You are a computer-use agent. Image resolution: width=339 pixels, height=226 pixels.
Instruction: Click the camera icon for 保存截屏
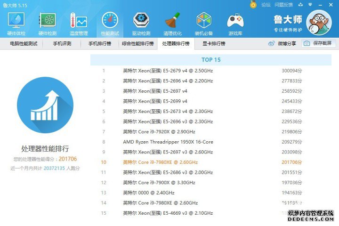[307, 43]
